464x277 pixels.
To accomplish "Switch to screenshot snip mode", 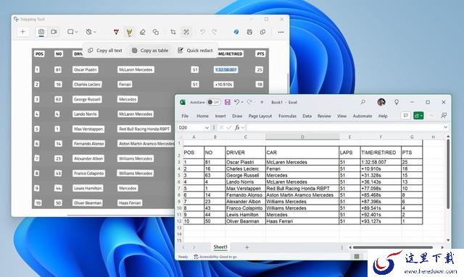I will click(41, 32).
